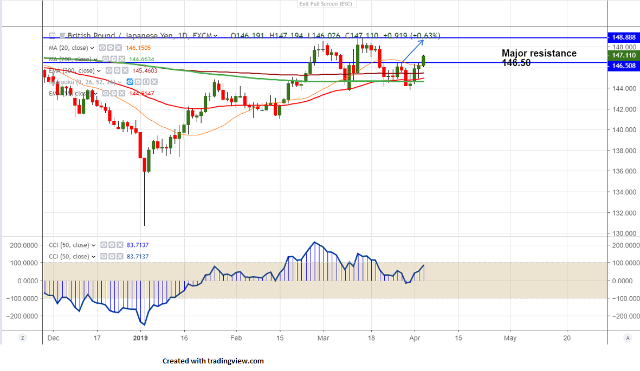
Task: Select the 146.508 horizontal line price label
Action: [x=624, y=66]
